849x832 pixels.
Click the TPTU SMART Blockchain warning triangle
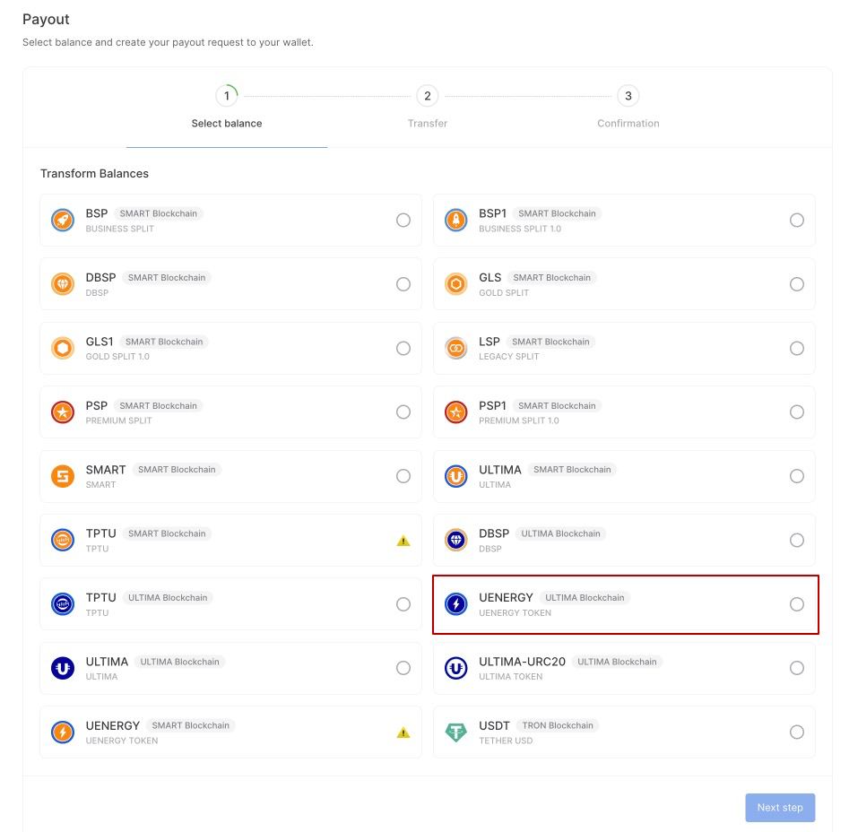(403, 541)
